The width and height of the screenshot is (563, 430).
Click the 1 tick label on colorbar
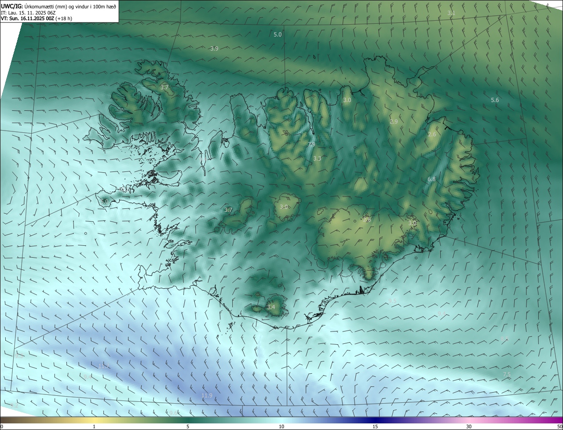tap(94, 426)
